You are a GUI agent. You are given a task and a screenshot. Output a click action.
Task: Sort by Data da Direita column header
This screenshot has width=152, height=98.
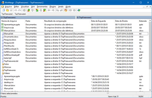[126, 21]
